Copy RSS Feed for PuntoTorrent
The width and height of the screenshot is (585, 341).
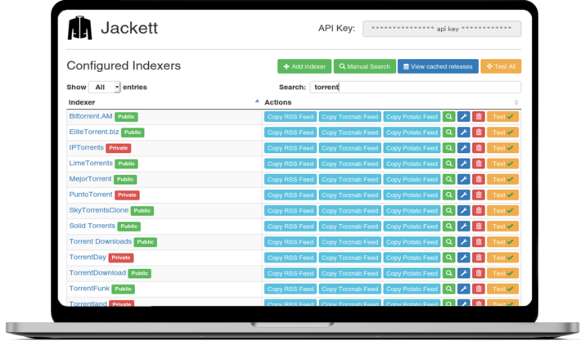[x=290, y=195]
